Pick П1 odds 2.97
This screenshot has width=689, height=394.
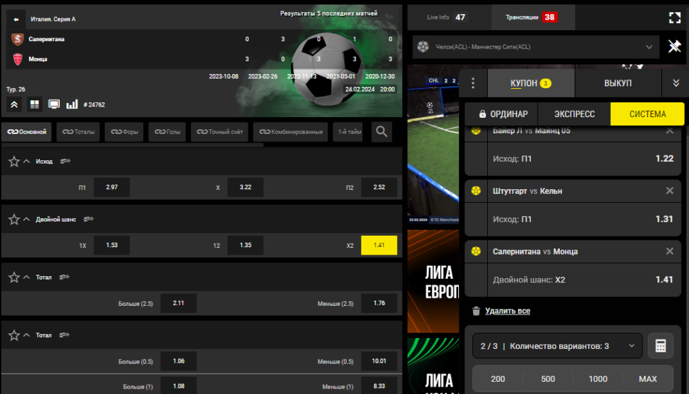(x=112, y=187)
